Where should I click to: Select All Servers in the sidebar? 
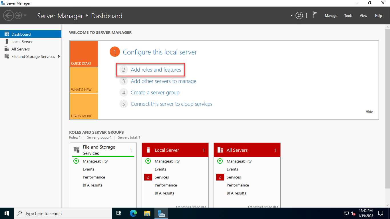coord(31,49)
